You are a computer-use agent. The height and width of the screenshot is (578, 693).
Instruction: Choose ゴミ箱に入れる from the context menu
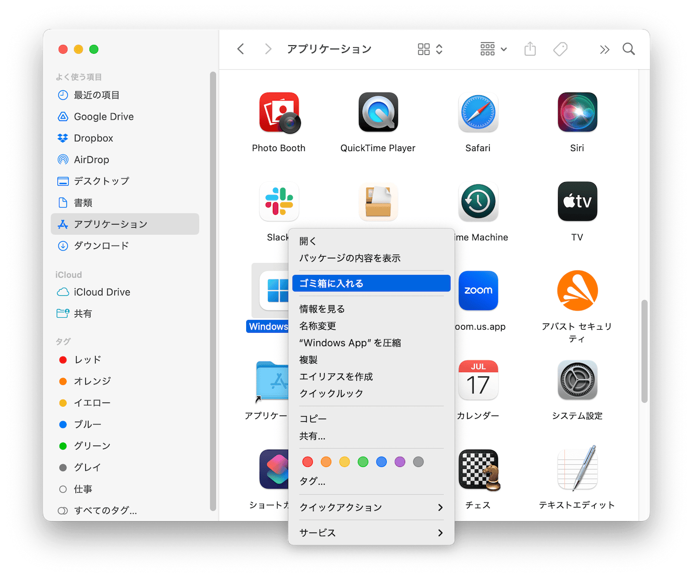pyautogui.click(x=371, y=284)
